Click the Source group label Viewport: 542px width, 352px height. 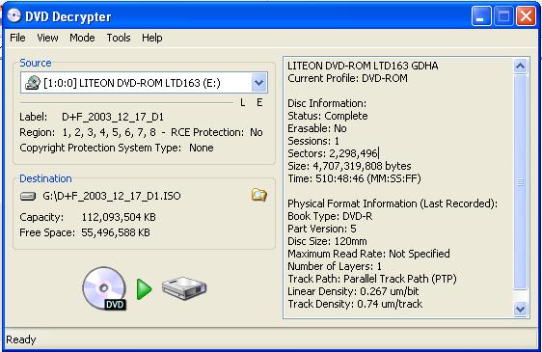36,63
